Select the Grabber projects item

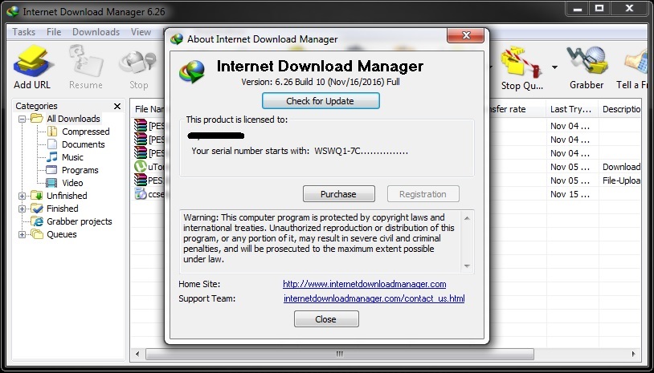coord(80,221)
